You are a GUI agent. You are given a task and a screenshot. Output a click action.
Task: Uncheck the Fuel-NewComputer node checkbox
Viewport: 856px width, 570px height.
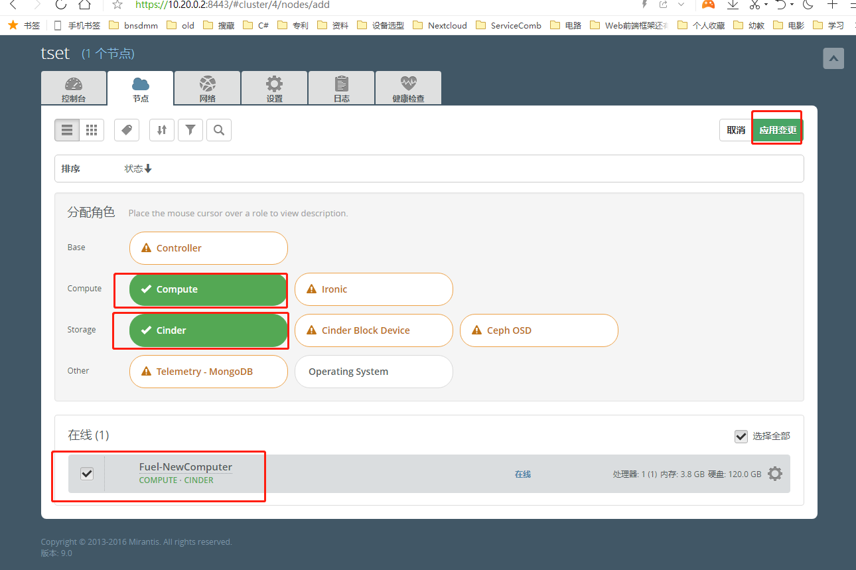pos(86,473)
